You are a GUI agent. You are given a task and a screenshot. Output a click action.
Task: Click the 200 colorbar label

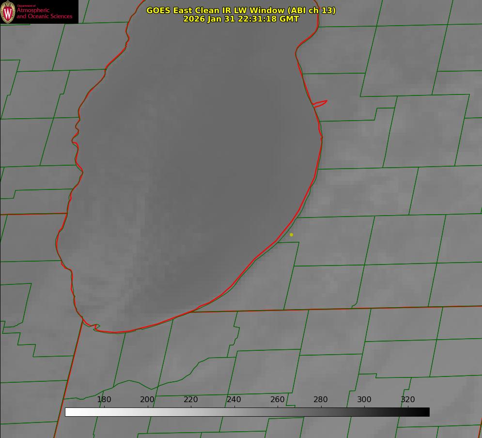click(x=147, y=399)
